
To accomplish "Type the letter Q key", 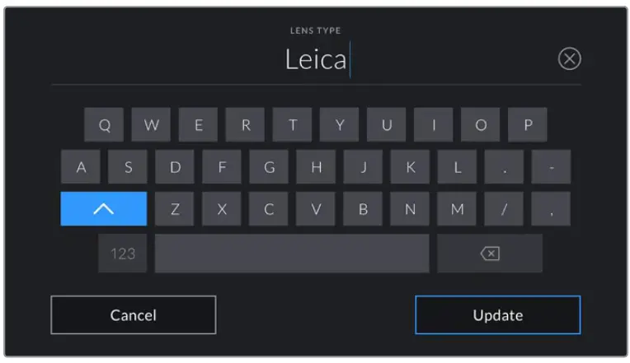I will tap(105, 125).
